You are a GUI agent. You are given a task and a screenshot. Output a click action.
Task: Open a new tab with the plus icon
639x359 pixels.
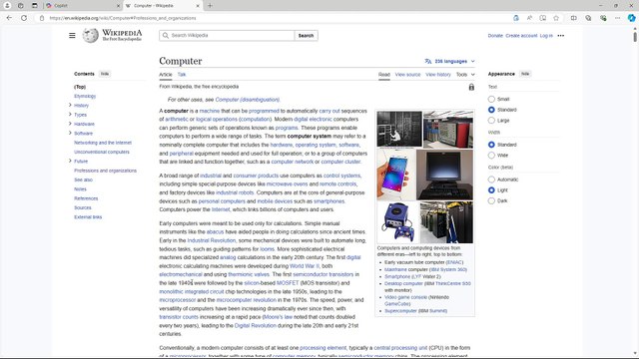[x=210, y=6]
